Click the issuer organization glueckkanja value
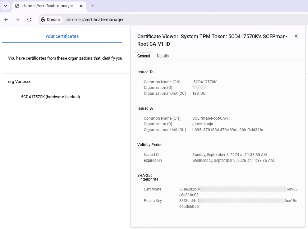 click(x=203, y=124)
